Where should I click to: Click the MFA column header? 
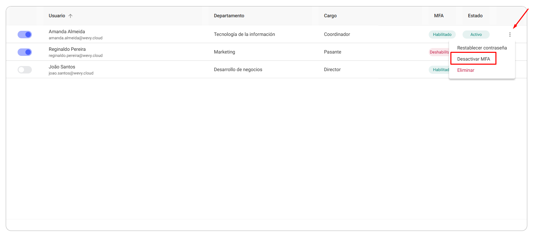click(x=439, y=16)
